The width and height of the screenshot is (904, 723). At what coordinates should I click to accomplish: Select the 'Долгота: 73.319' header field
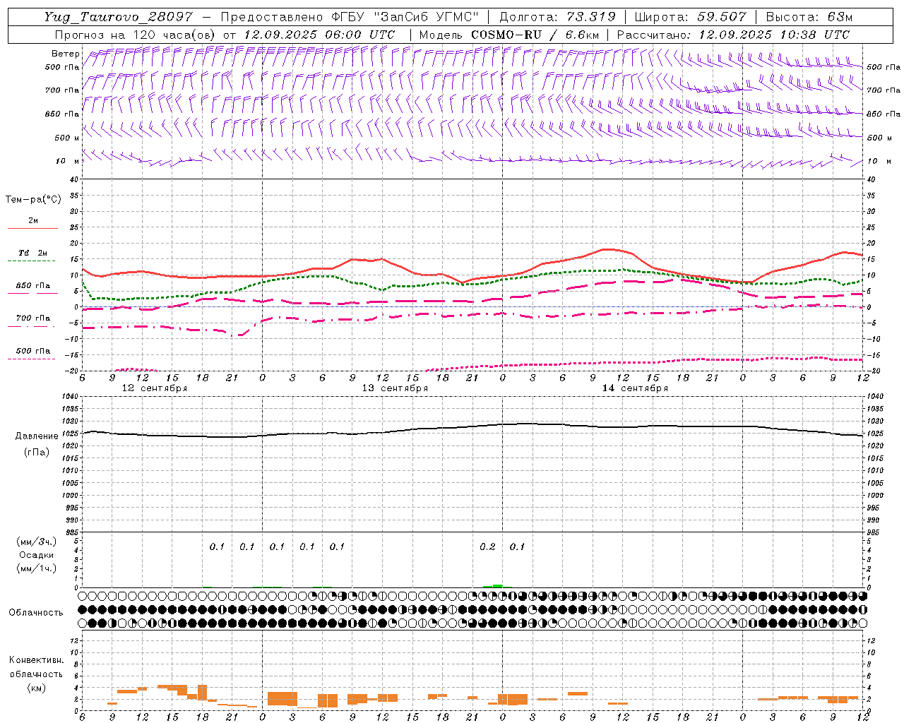click(557, 17)
